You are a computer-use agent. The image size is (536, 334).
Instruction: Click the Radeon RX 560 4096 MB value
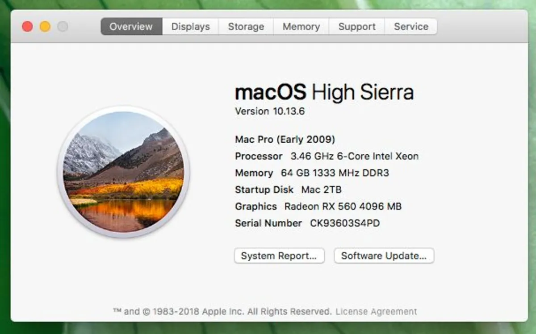[343, 206]
